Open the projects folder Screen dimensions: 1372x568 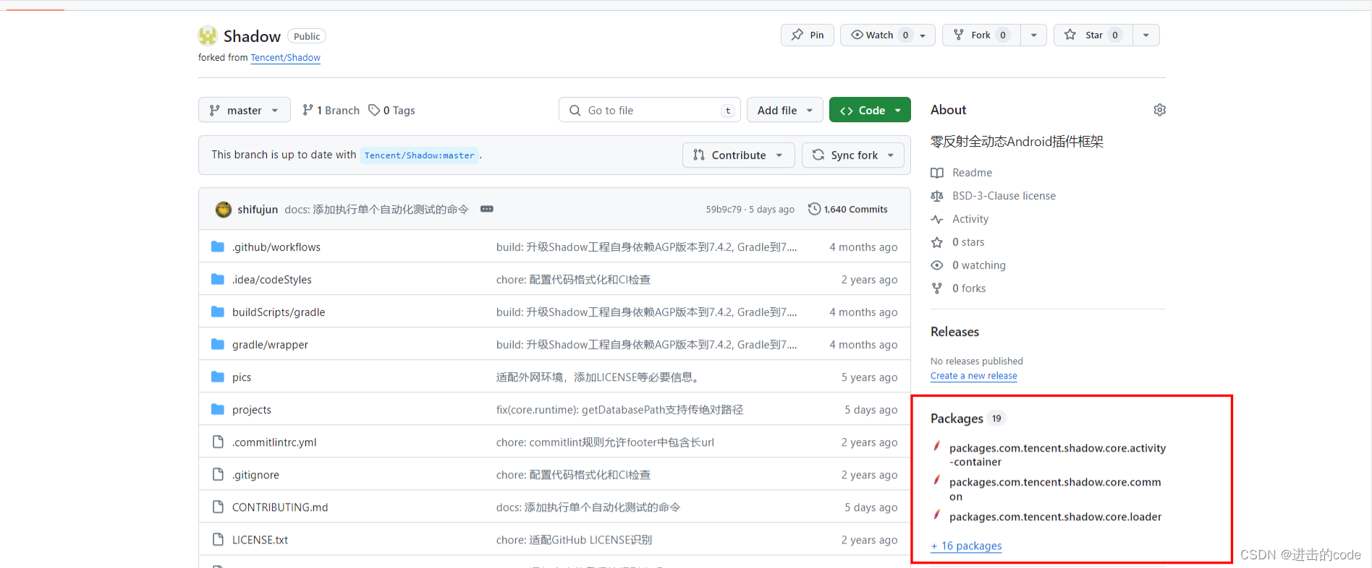[252, 410]
